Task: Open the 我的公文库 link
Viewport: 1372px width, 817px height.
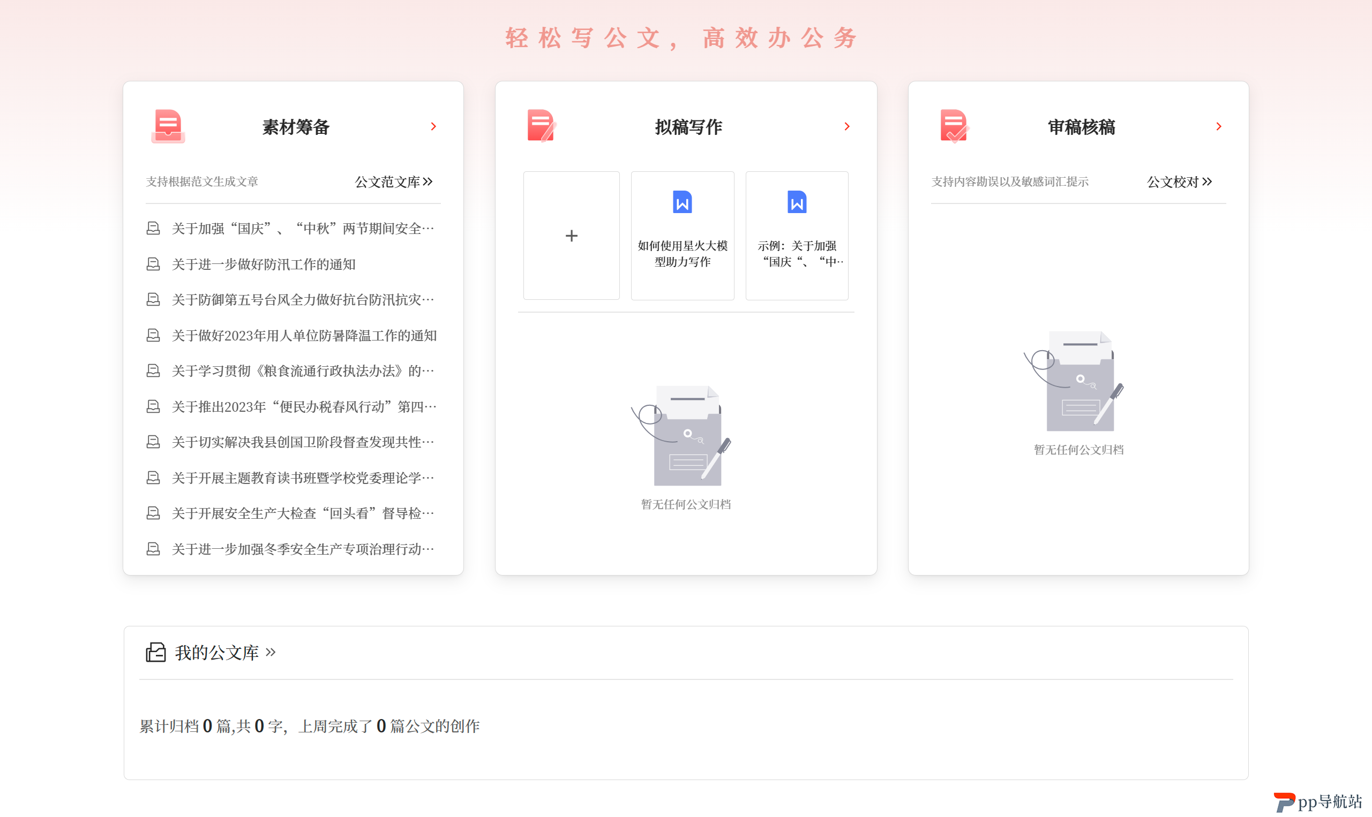Action: point(225,653)
